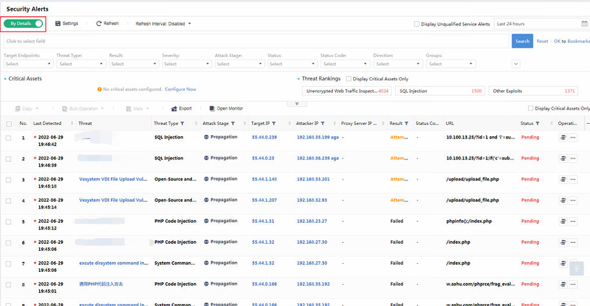This screenshot has width=590, height=306.
Task: Select the SQL Injection threat ranking
Action: (x=440, y=91)
